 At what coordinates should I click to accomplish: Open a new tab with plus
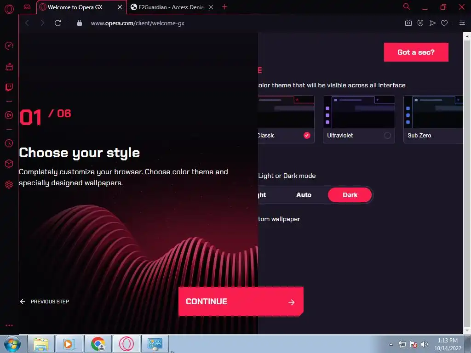coord(224,7)
